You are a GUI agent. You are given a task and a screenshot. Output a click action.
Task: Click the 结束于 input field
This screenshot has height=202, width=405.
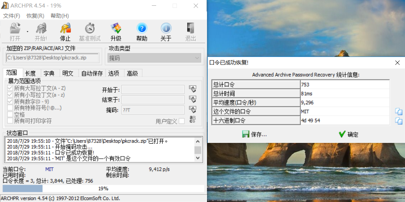click(x=153, y=100)
